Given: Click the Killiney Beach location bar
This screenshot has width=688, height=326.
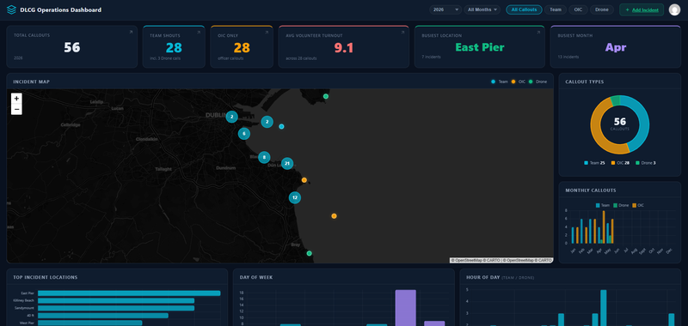Looking at the screenshot, I should pyautogui.click(x=116, y=300).
